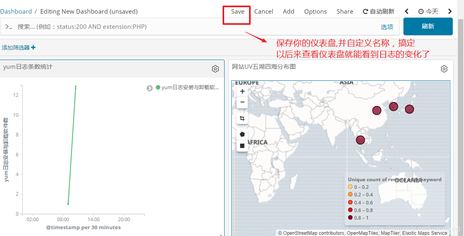
Task: Click the 0 – 0.2 legend swatch
Action: pyautogui.click(x=351, y=187)
